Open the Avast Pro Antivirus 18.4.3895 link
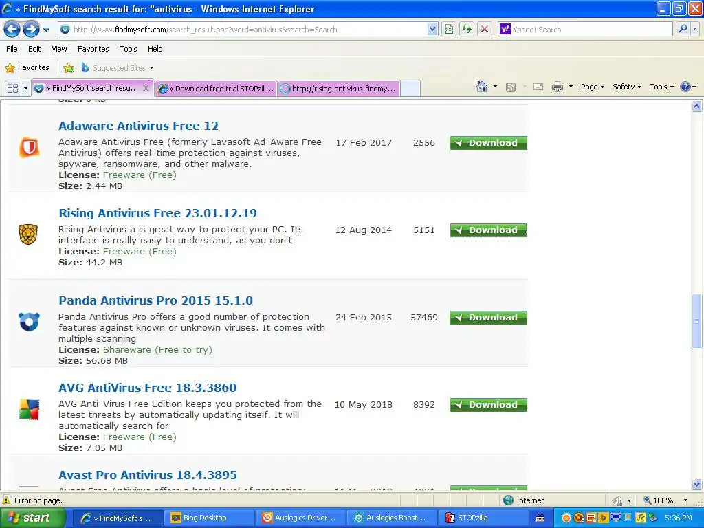Image resolution: width=704 pixels, height=528 pixels. 148,475
